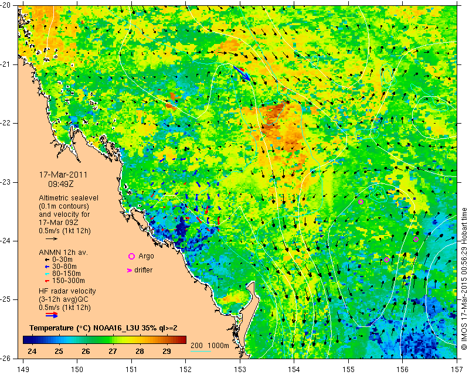
Task: Click the large blue HF radar arrow near 153E
Action: [x=242, y=73]
